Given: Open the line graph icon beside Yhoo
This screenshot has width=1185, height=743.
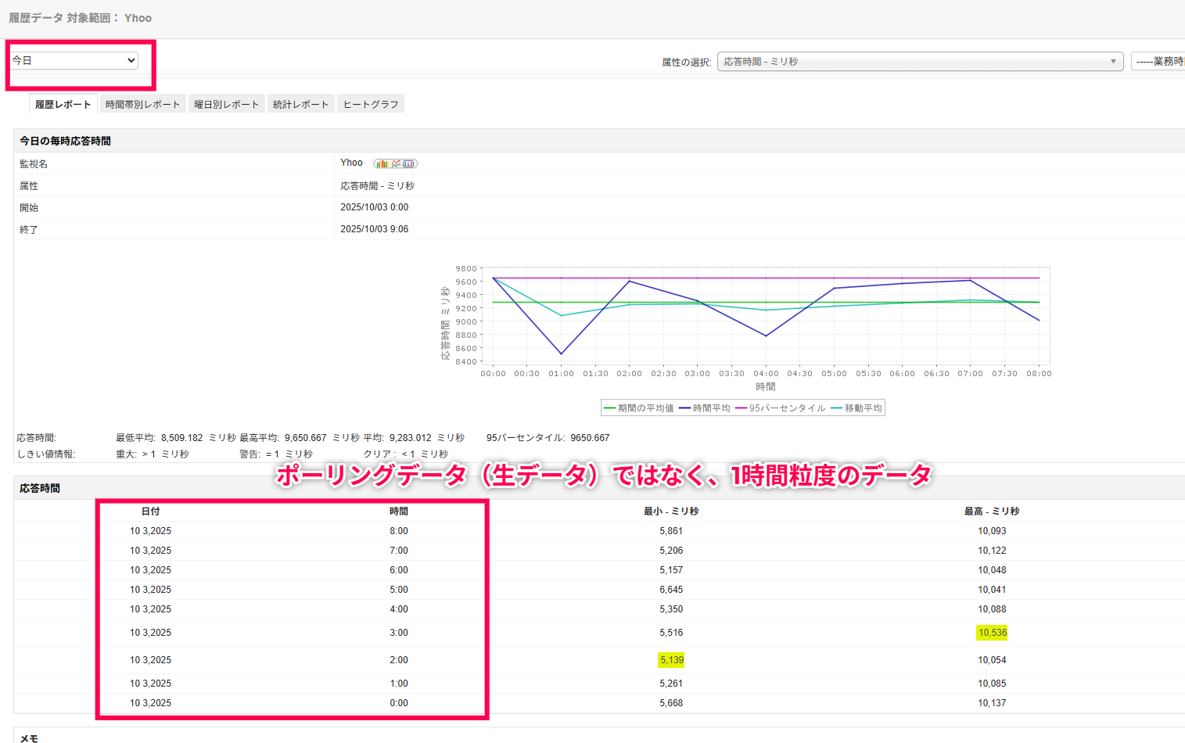Looking at the screenshot, I should [x=396, y=163].
